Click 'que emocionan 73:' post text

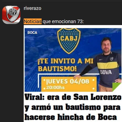[x=63, y=21]
